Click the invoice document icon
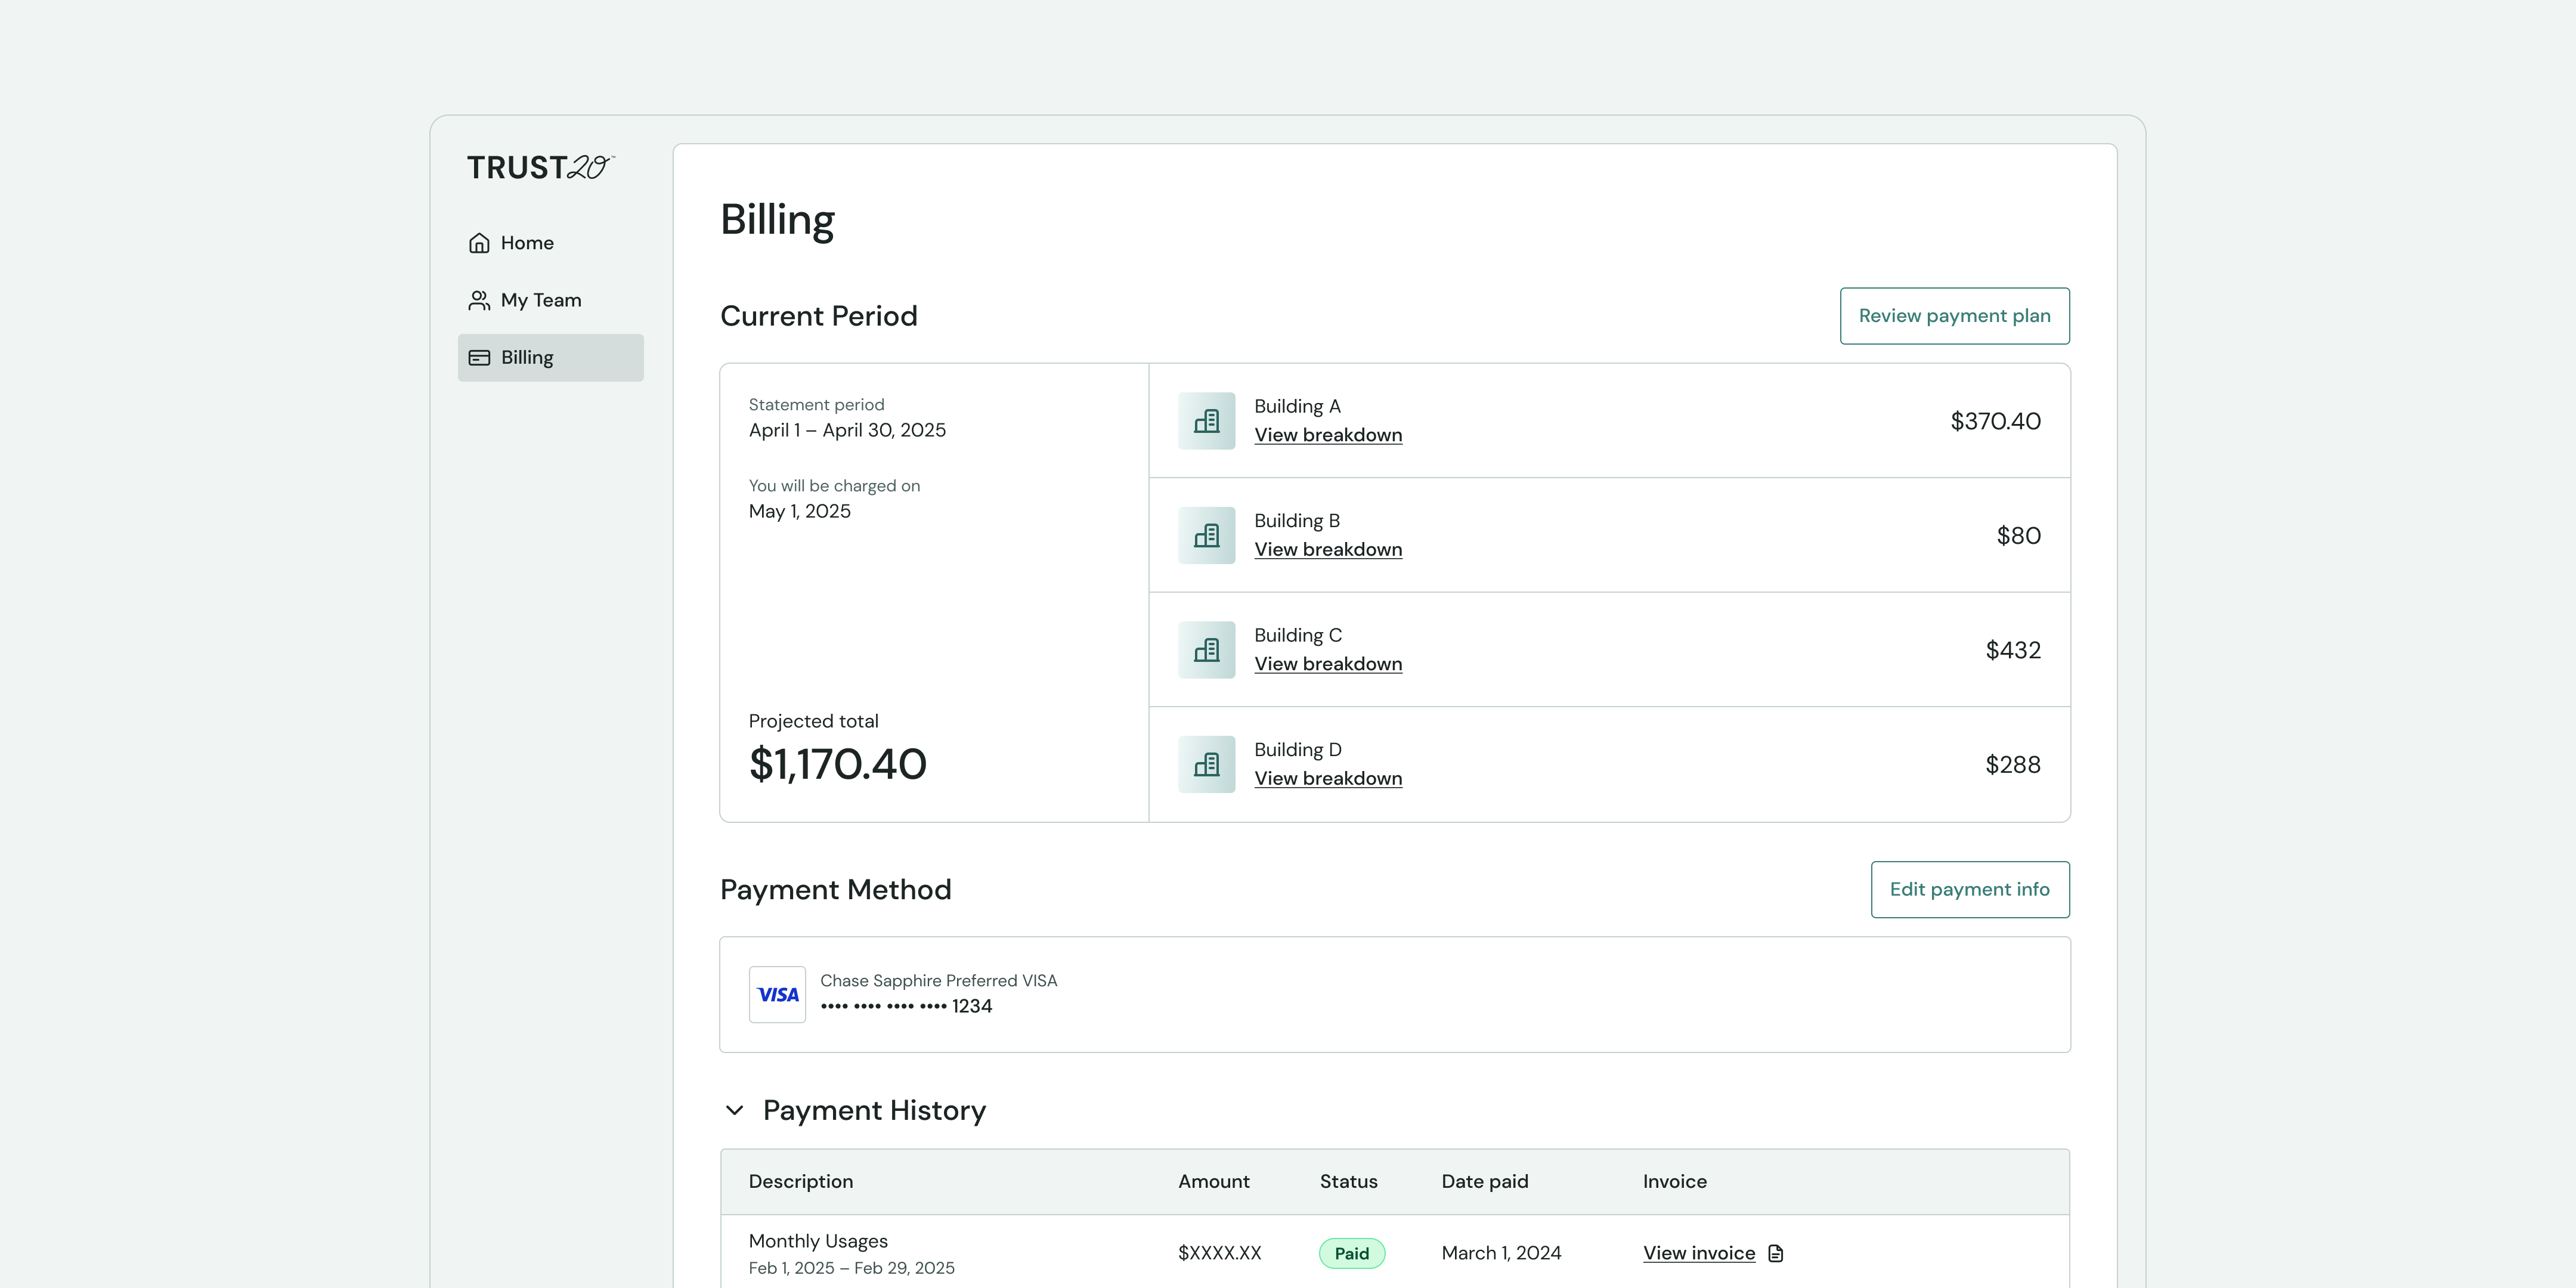 [x=1776, y=1253]
